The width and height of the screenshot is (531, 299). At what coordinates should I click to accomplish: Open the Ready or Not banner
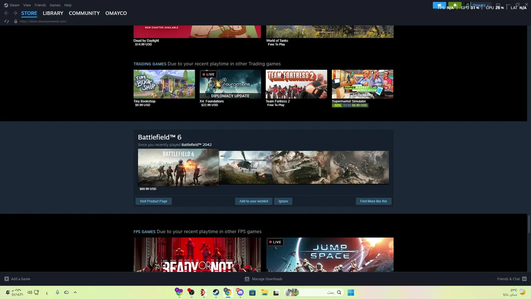197,255
